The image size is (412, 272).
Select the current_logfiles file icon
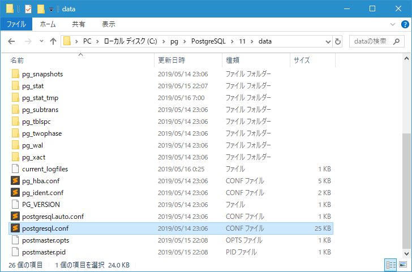[15, 169]
